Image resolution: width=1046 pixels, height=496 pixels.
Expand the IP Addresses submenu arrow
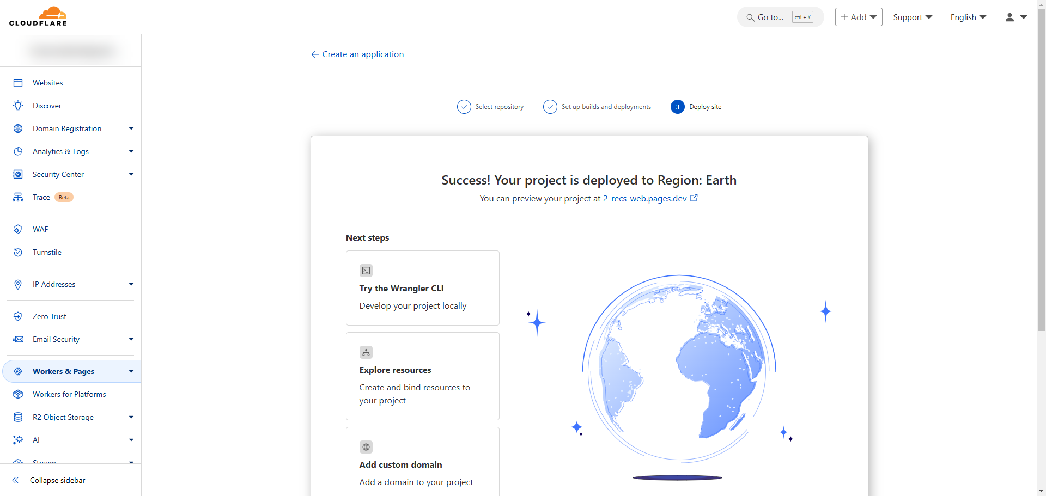coord(131,284)
